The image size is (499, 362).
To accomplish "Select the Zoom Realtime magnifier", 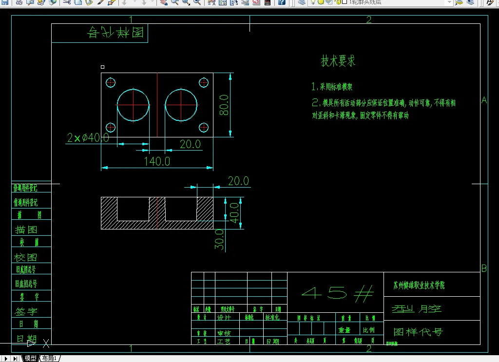I will pos(175,2).
